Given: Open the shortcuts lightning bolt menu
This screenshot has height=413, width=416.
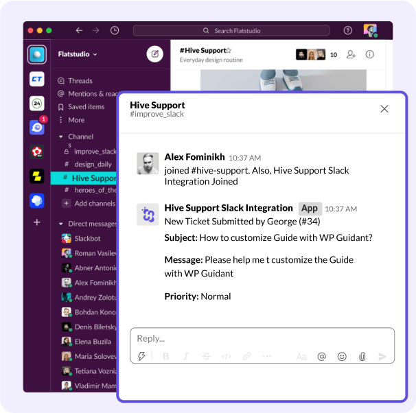Looking at the screenshot, I should coord(141,356).
